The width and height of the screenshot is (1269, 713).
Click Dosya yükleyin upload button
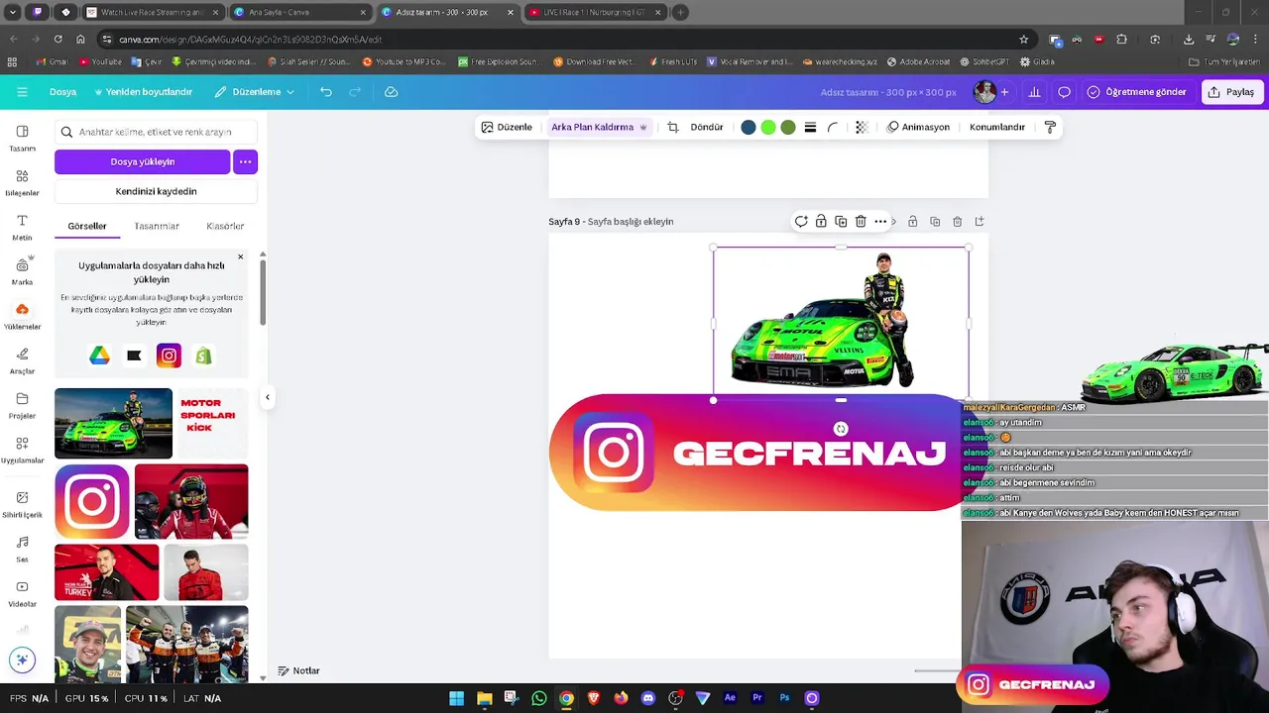click(142, 161)
